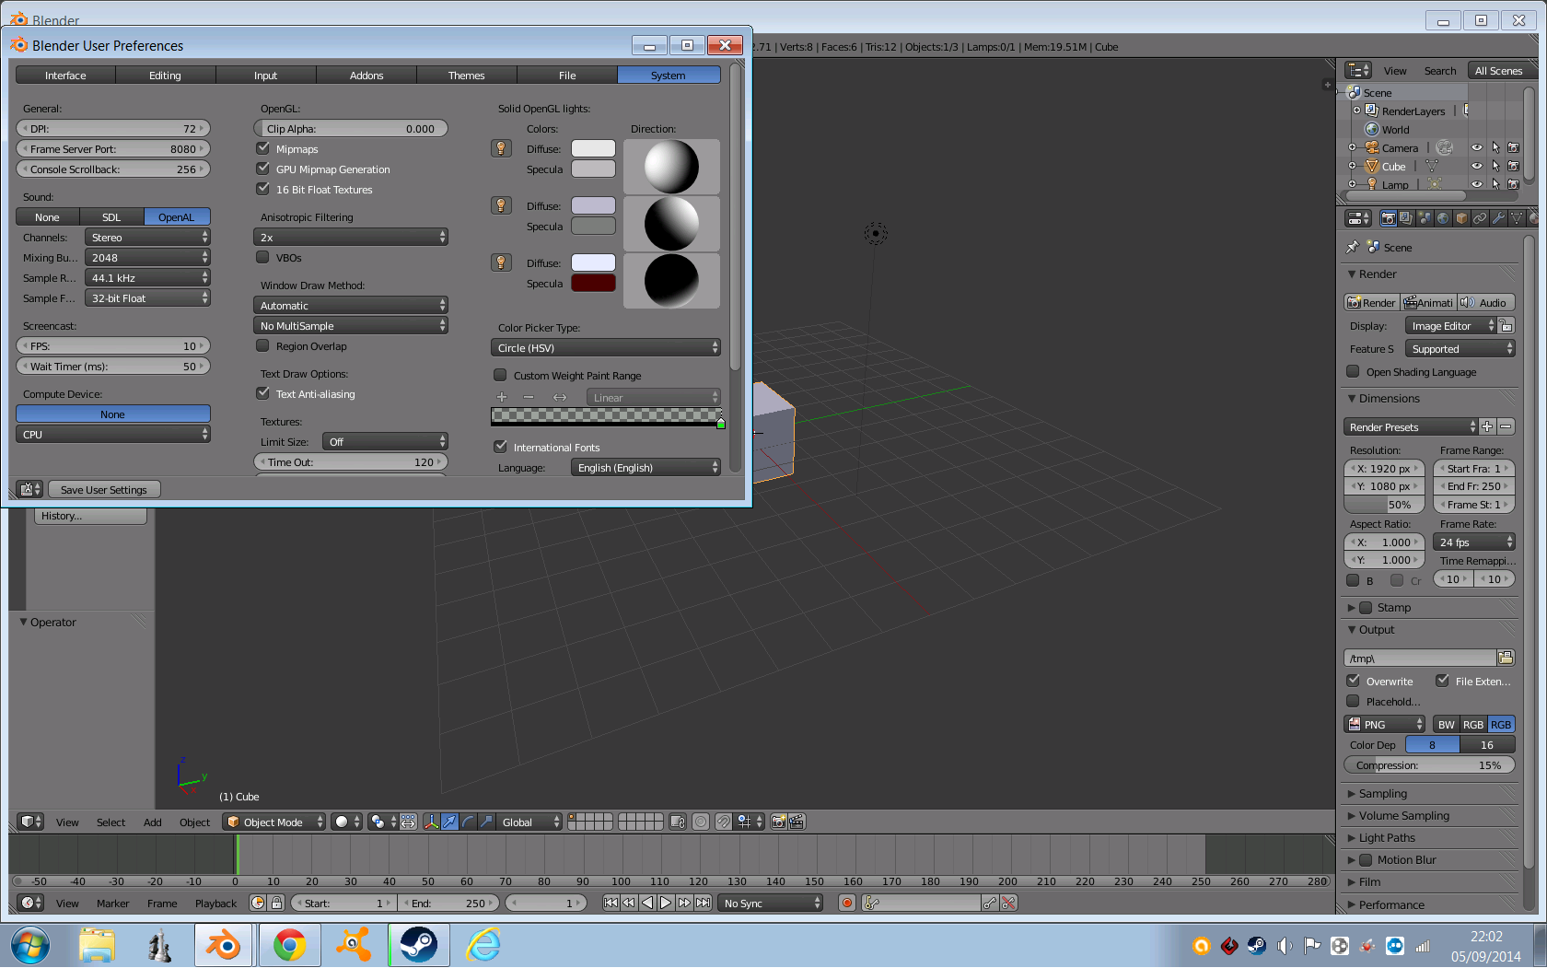Enable the VBOs checkbox
Screen dimensions: 1547x968
point(263,257)
